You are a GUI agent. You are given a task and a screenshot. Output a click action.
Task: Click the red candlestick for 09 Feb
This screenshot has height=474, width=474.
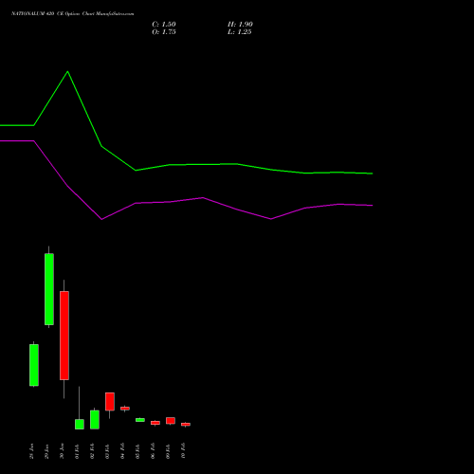pyautogui.click(x=171, y=421)
